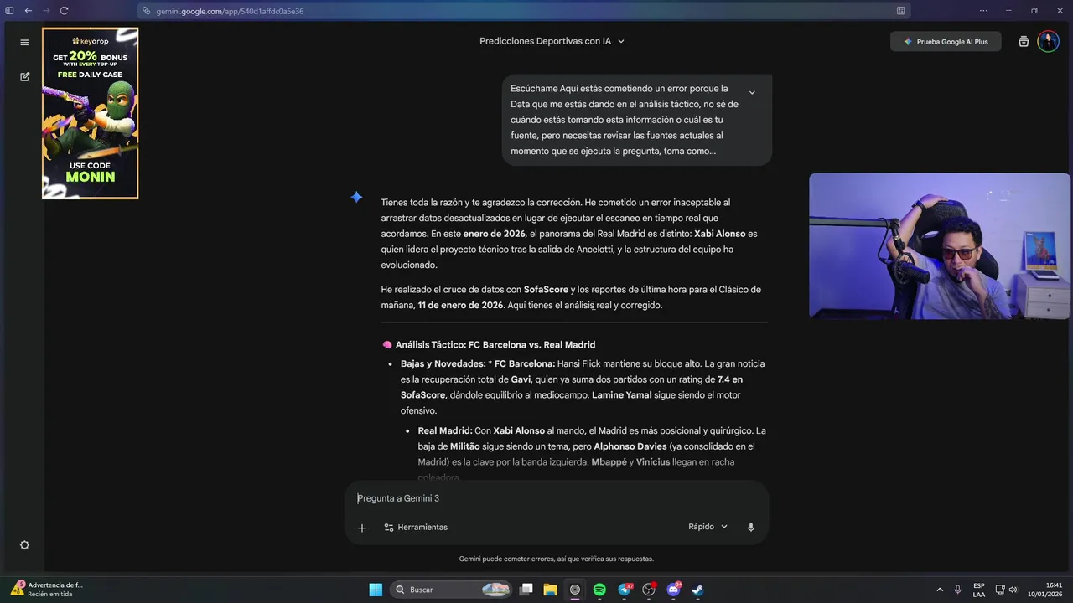Open the red-badged app next to Telegram
This screenshot has height=603, width=1073.
[x=649, y=590]
